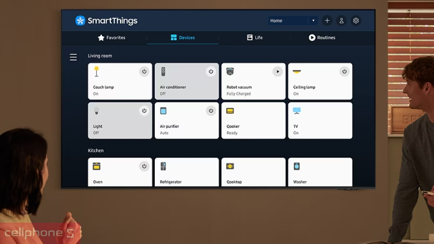Open the add device plus button
Viewport: 434px width, 244px height.
(327, 21)
